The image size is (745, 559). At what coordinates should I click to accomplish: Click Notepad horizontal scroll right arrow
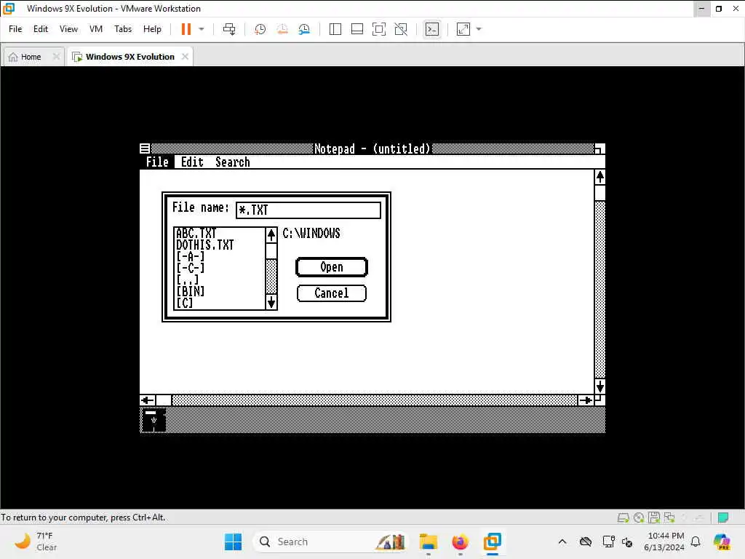586,400
